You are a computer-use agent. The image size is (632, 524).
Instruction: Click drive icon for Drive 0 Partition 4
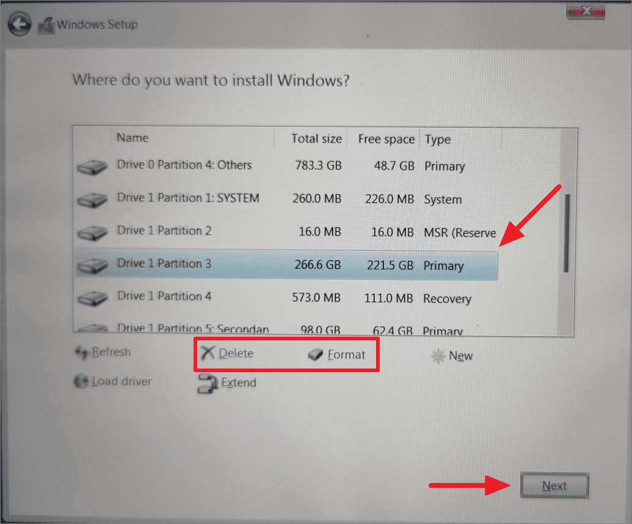pos(92,167)
